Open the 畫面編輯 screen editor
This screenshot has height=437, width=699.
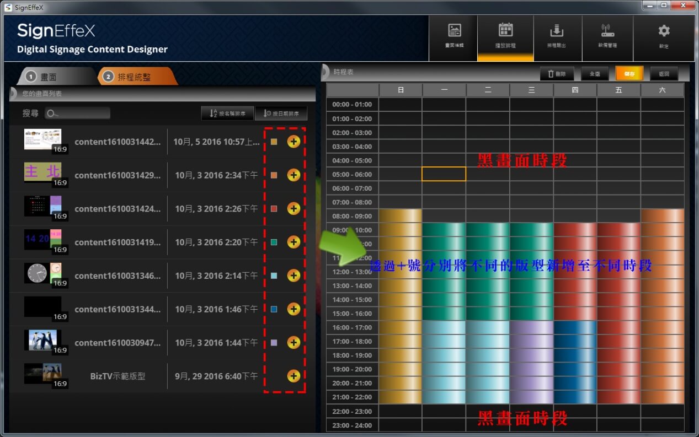453,36
